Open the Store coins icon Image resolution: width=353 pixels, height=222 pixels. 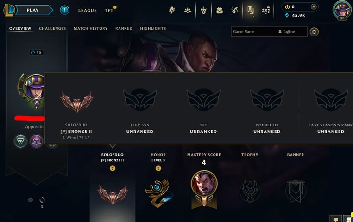click(x=266, y=10)
